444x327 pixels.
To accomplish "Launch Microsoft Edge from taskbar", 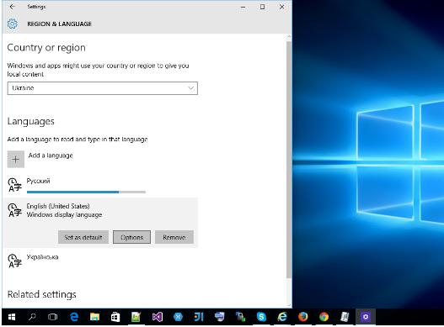I will pyautogui.click(x=74, y=317).
